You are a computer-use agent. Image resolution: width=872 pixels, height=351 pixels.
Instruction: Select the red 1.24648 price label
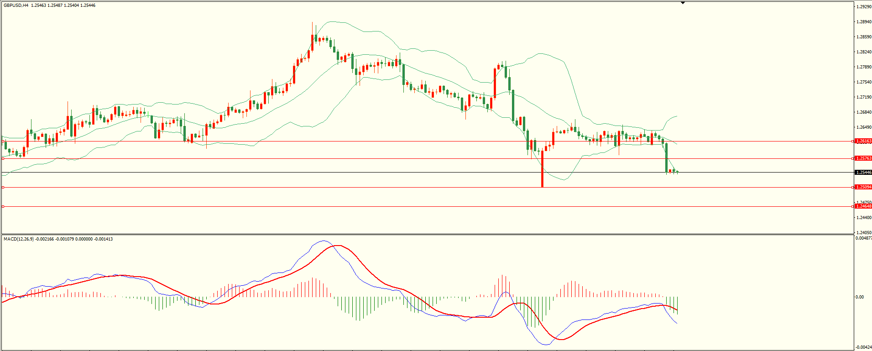(x=863, y=206)
